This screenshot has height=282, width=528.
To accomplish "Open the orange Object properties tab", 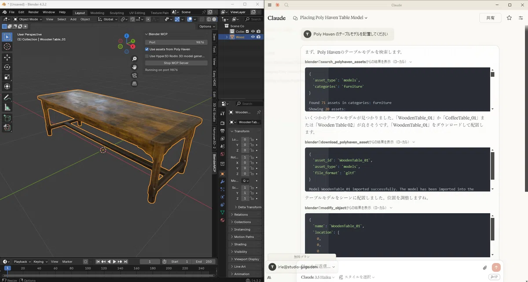I will 222,174.
